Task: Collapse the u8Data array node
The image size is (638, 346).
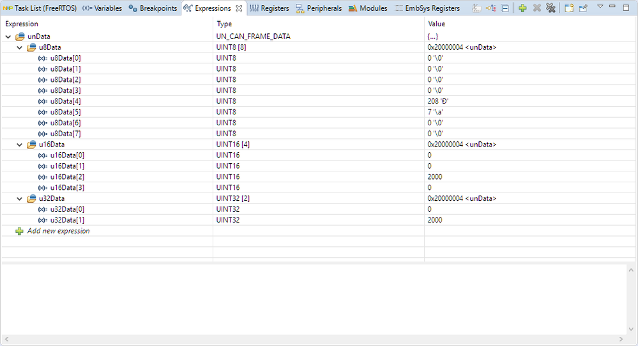Action: pos(19,48)
